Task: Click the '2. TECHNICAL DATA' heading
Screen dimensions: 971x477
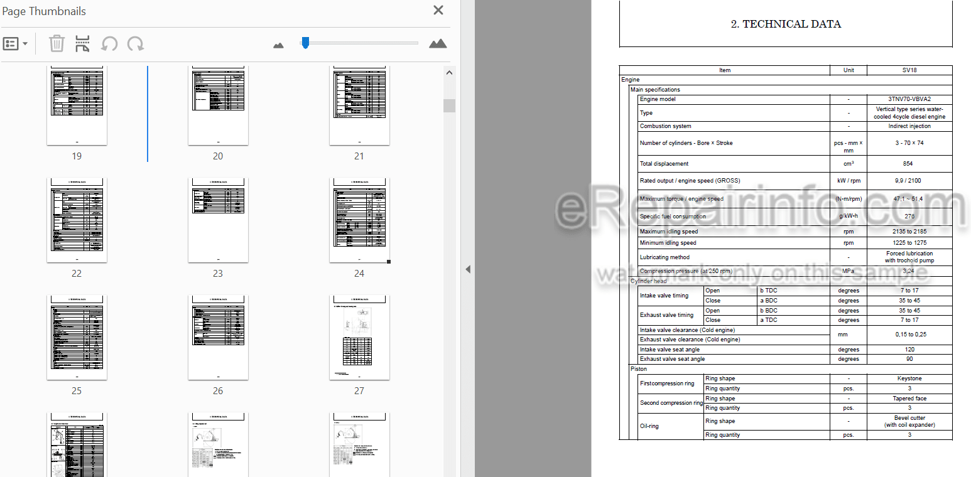Action: 786,24
